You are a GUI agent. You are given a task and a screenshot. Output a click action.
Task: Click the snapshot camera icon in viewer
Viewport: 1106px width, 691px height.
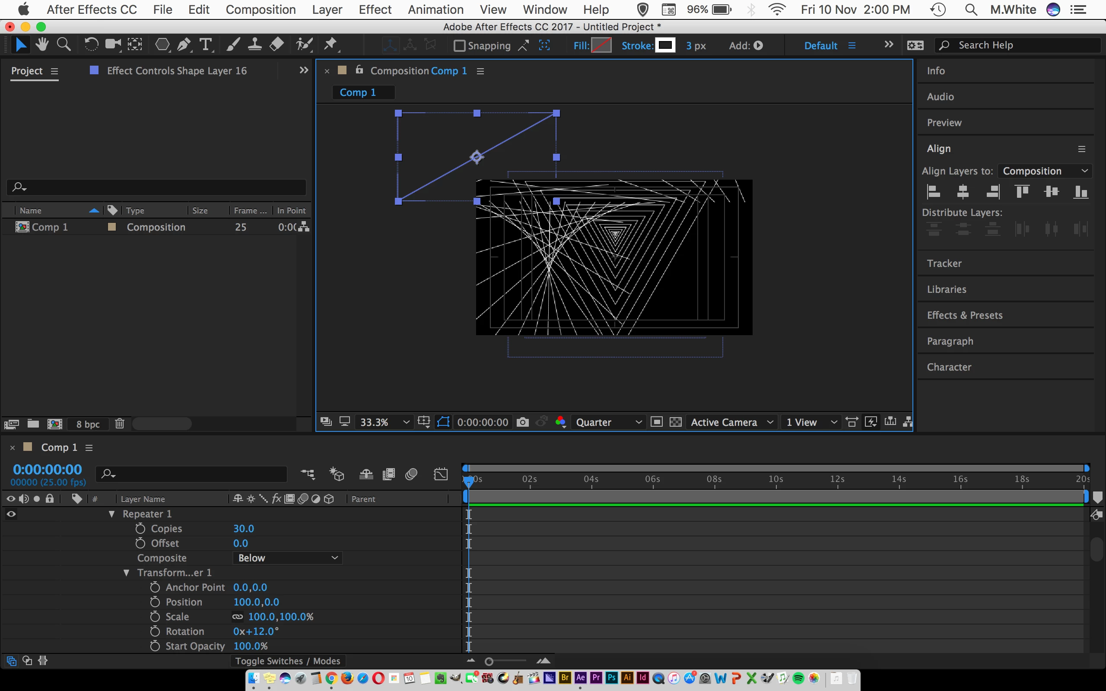pos(522,422)
